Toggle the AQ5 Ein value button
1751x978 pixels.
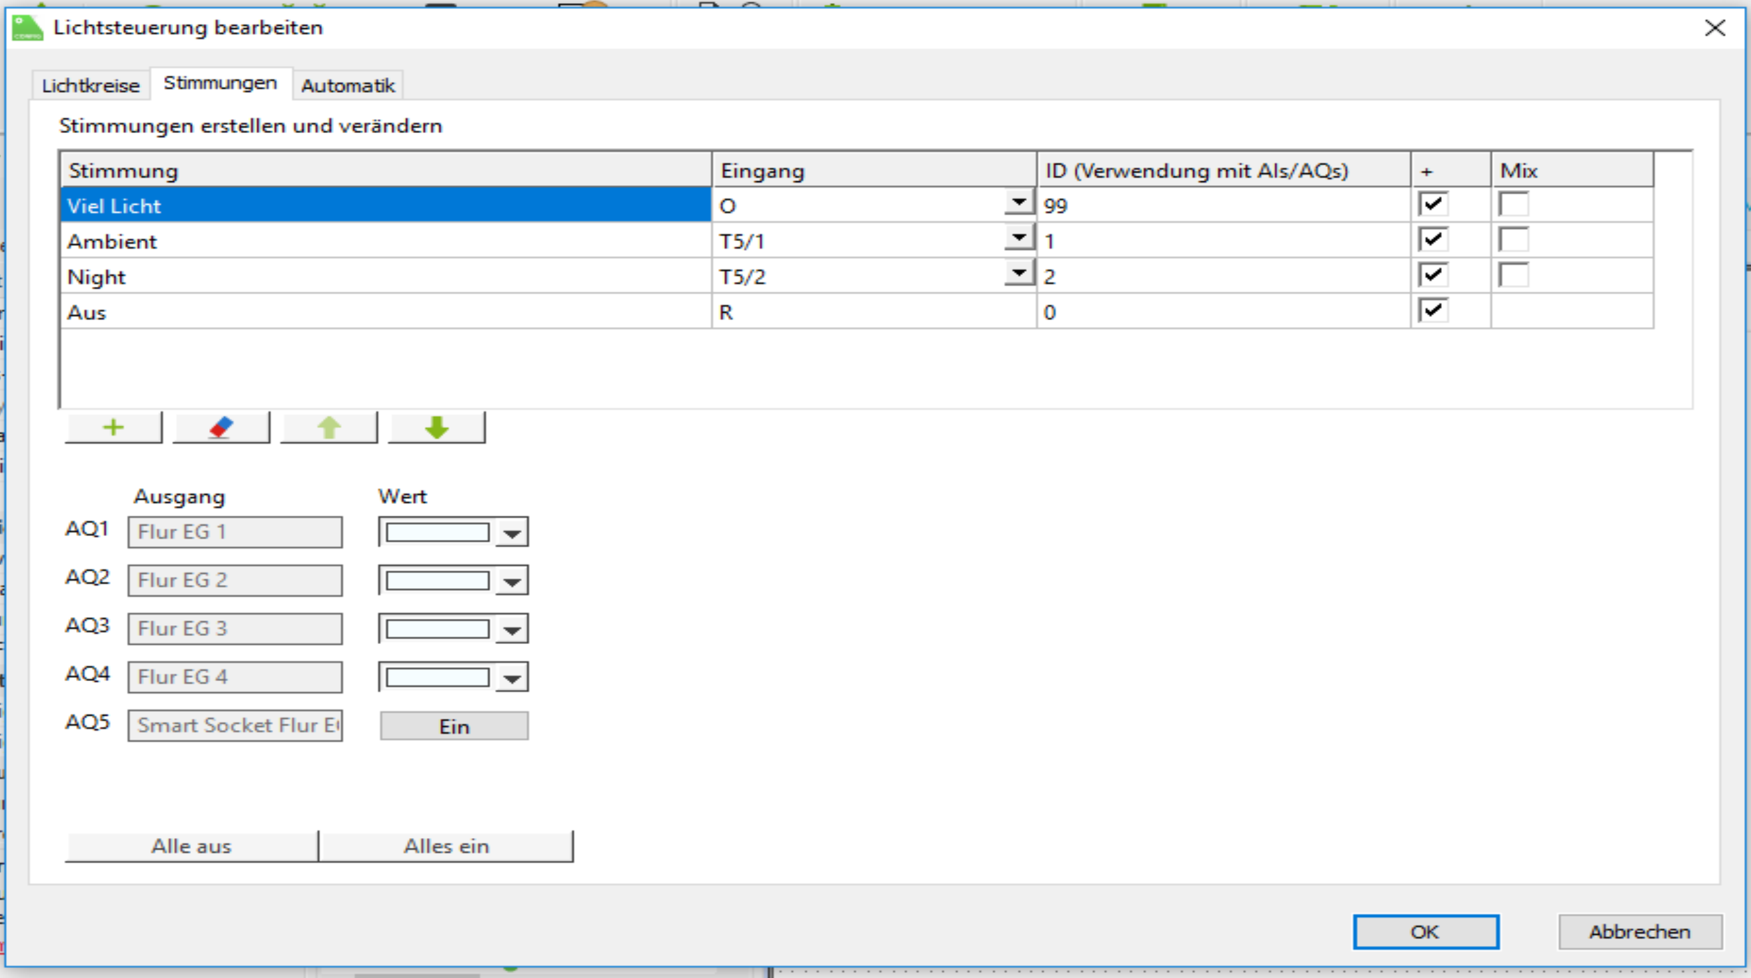[x=454, y=726]
